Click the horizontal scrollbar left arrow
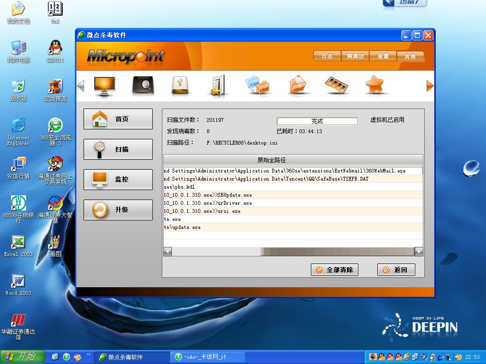Viewport: 486px width, 364px height. (168, 251)
